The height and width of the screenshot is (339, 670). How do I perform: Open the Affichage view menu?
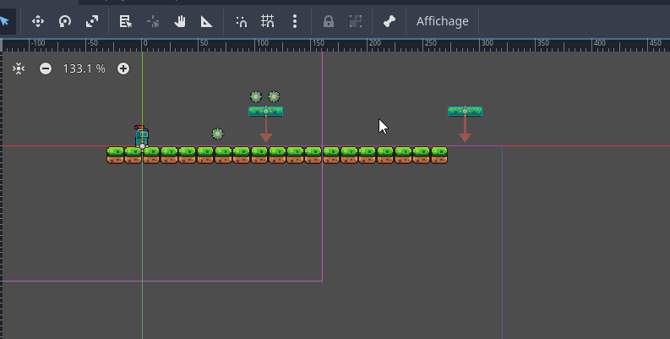[x=442, y=21]
